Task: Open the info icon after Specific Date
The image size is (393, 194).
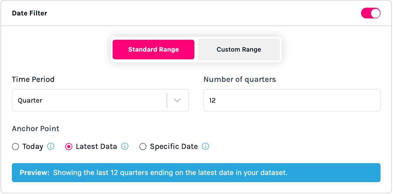Action: point(205,147)
